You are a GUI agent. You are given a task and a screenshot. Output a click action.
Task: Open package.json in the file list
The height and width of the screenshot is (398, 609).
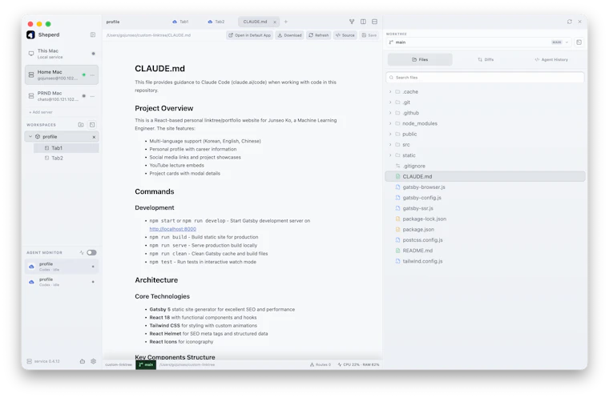tap(418, 230)
